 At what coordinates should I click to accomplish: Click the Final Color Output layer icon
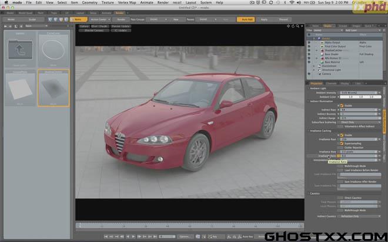point(322,46)
